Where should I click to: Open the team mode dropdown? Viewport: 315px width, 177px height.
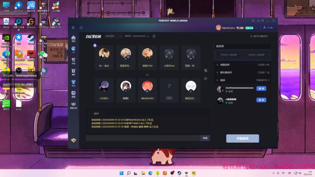pos(113,36)
